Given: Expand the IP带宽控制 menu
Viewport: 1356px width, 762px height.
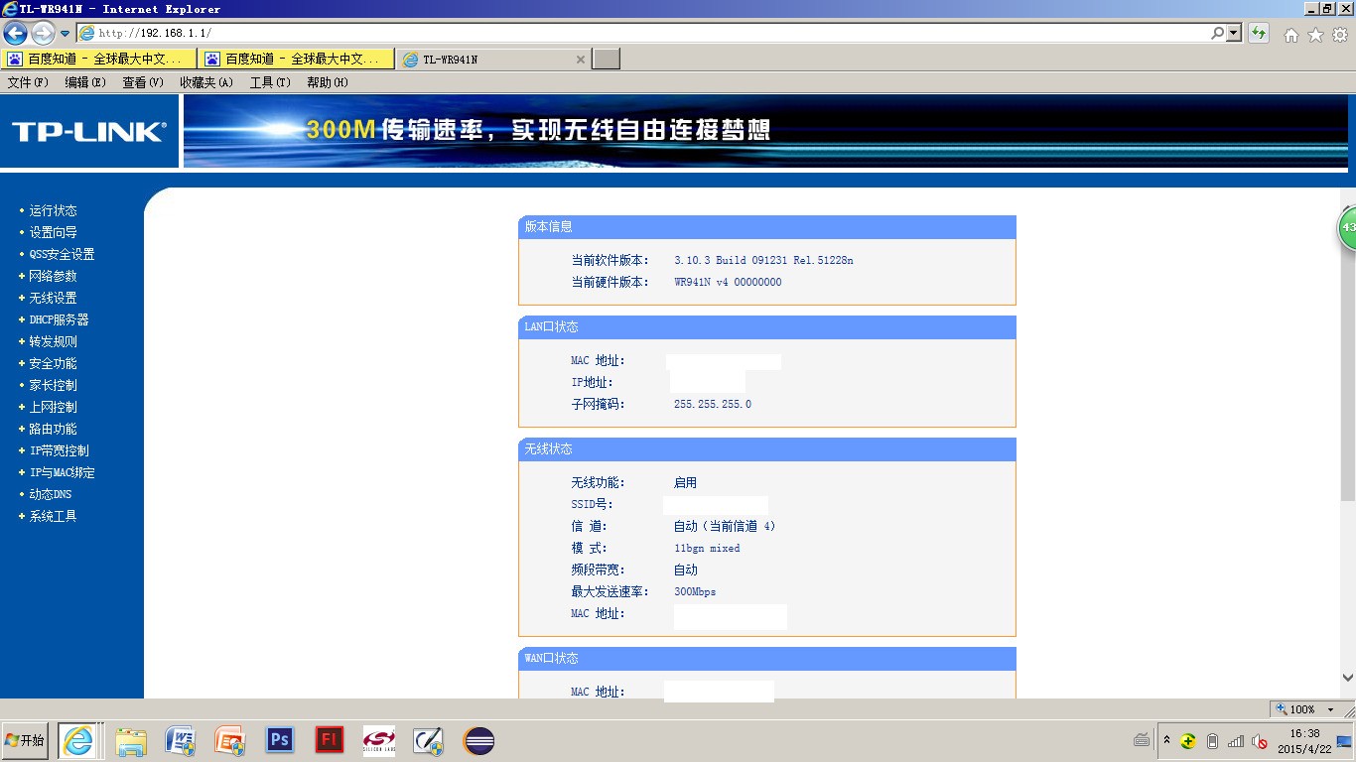Looking at the screenshot, I should pos(59,450).
